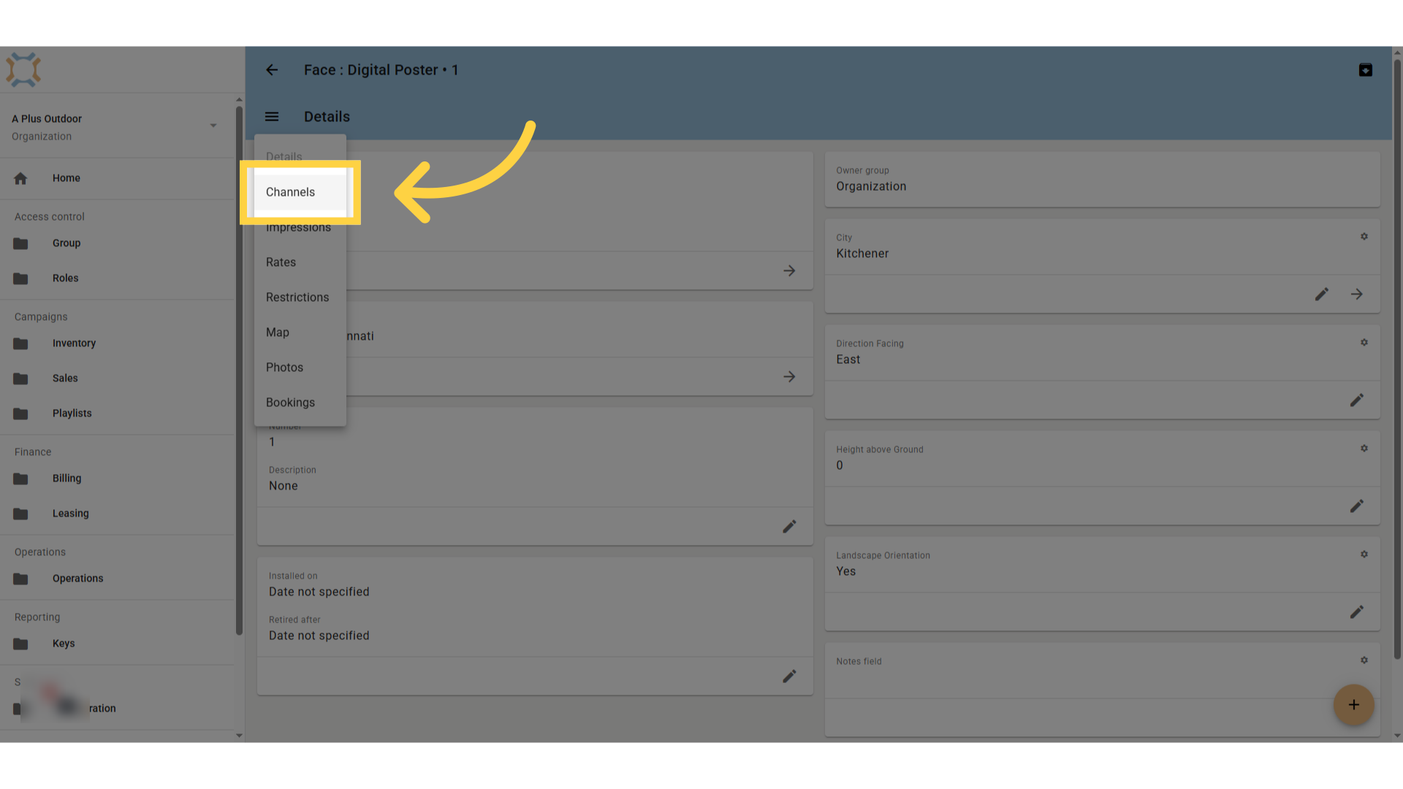Click the folder icon beside Inventory
Image resolution: width=1403 pixels, height=789 pixels.
pyautogui.click(x=20, y=343)
